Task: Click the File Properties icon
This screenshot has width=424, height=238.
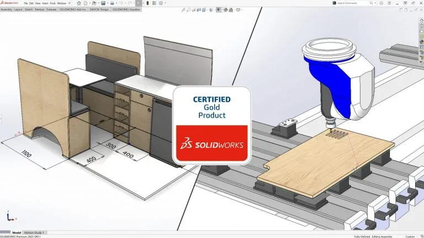Action: 154,3
